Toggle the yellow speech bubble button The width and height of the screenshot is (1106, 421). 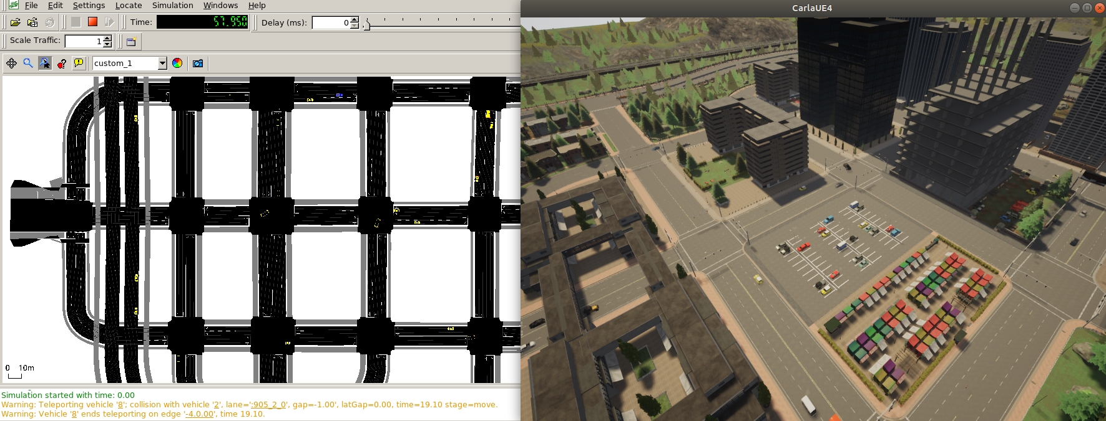(79, 63)
